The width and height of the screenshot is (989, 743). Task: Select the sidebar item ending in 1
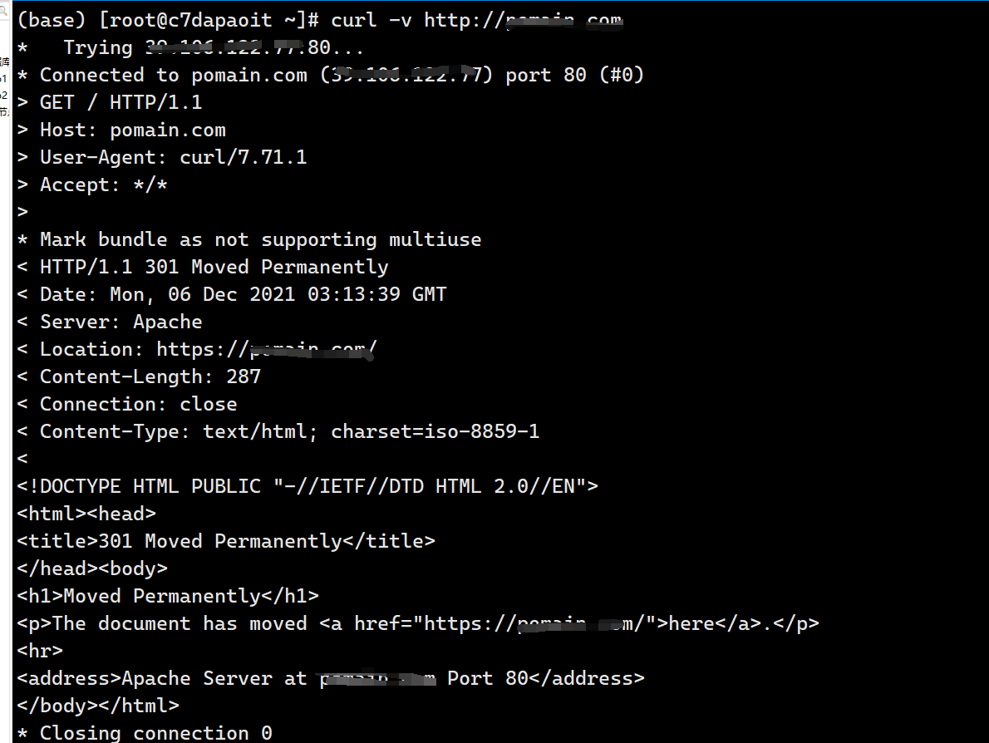coord(4,78)
